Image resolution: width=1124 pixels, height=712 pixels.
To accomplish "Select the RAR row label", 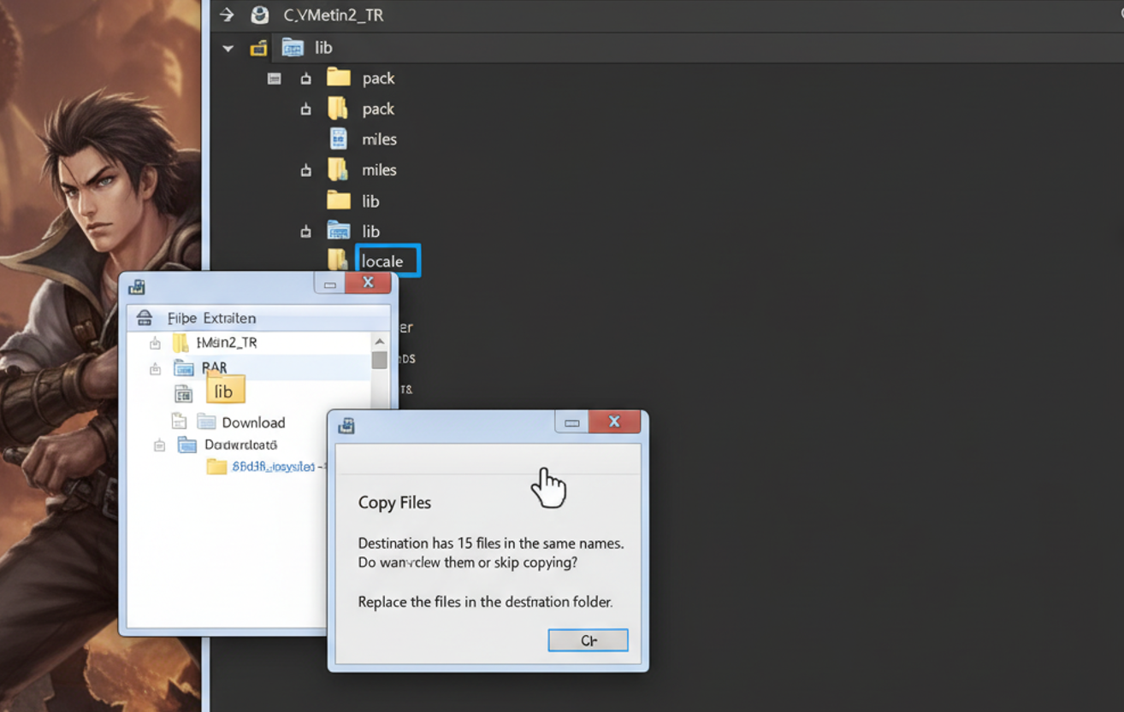I will [x=215, y=368].
